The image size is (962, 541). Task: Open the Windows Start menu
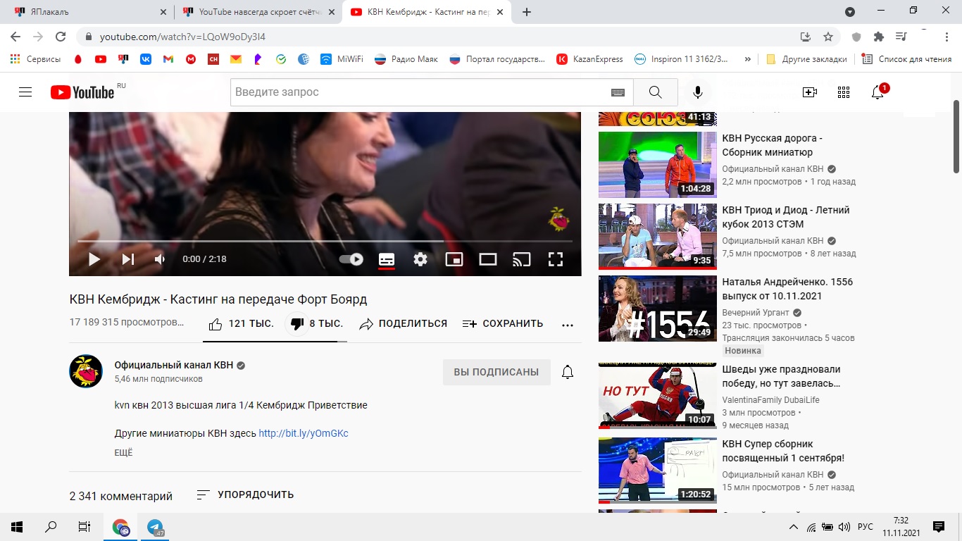click(x=17, y=527)
